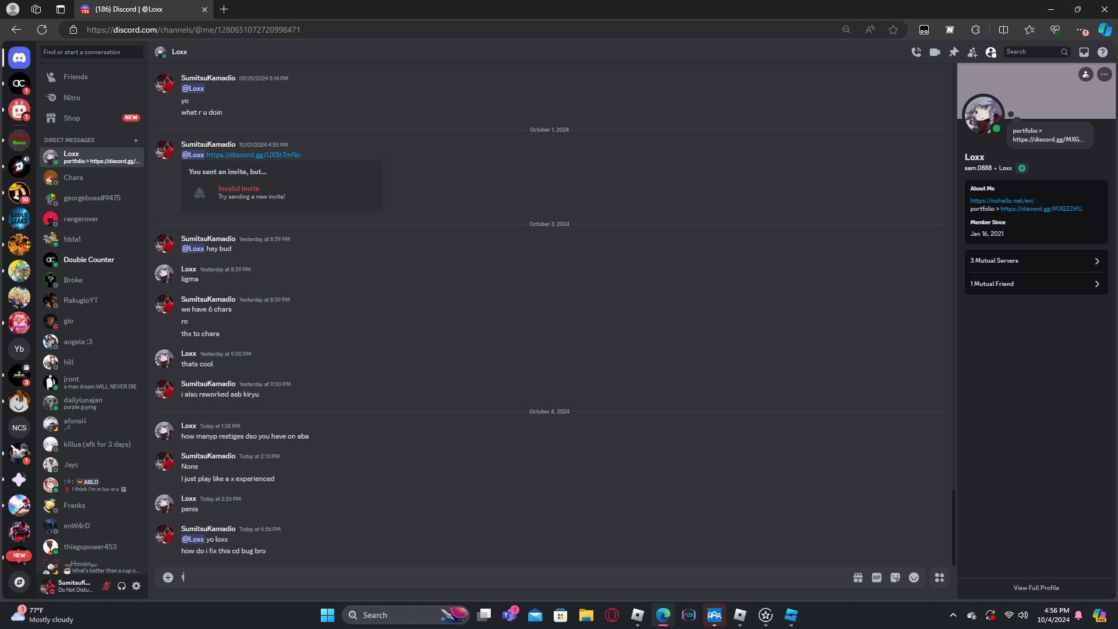Toggle microphone mute

pos(106,586)
